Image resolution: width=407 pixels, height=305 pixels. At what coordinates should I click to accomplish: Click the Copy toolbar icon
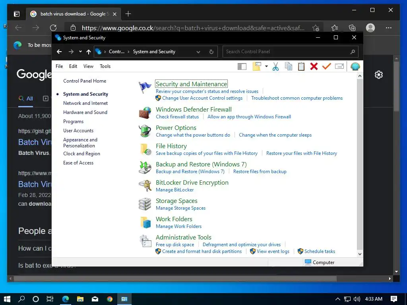coord(289,67)
